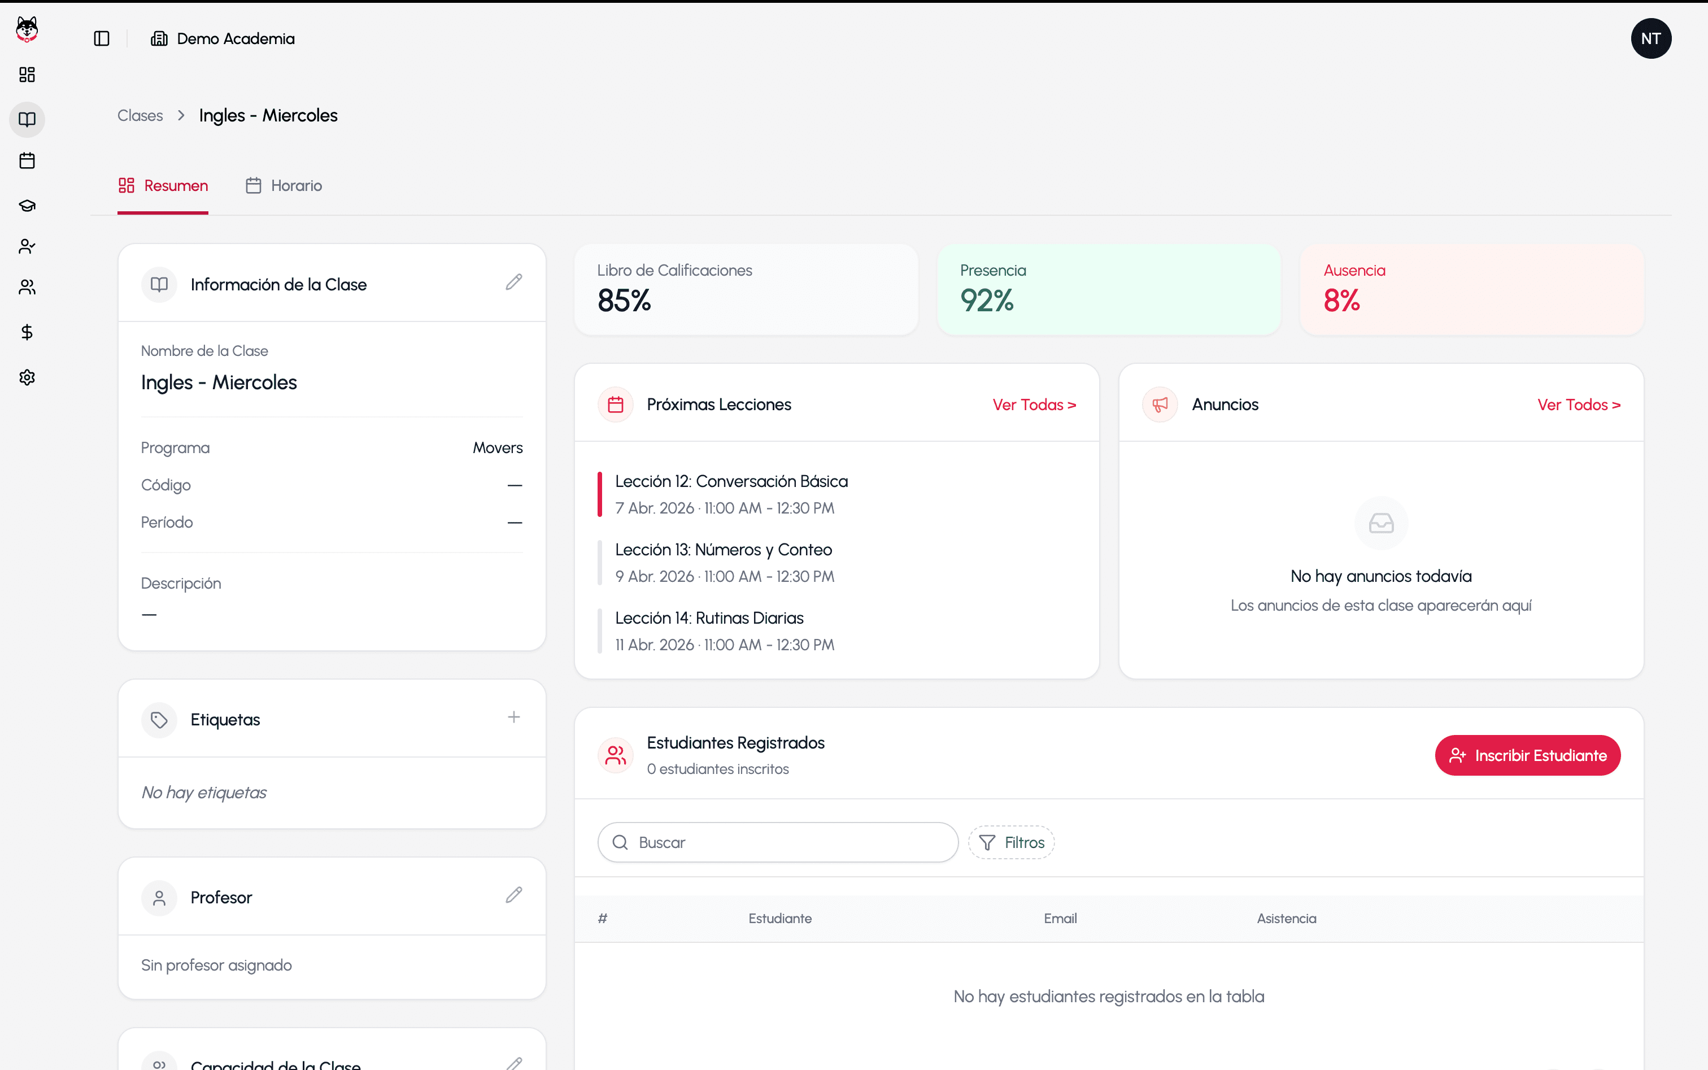Image resolution: width=1708 pixels, height=1070 pixels.
Task: Click the Estudiantes Registrados people icon
Action: 616,755
